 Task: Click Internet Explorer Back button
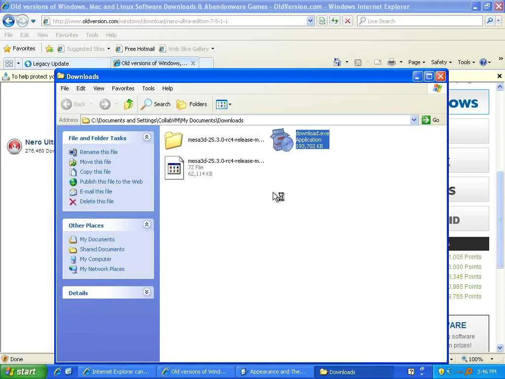coord(9,21)
